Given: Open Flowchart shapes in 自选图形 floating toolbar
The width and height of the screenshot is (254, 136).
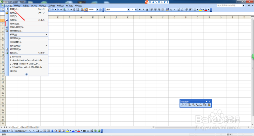Looking at the screenshot, I should (197, 105).
